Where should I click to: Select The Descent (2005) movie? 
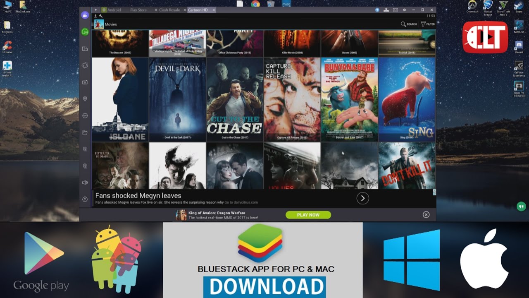pos(120,43)
